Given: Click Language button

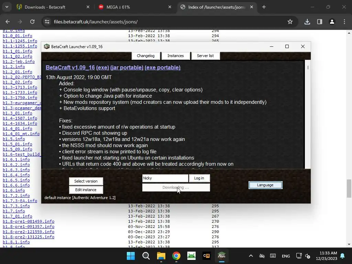Looking at the screenshot, I should tap(265, 185).
